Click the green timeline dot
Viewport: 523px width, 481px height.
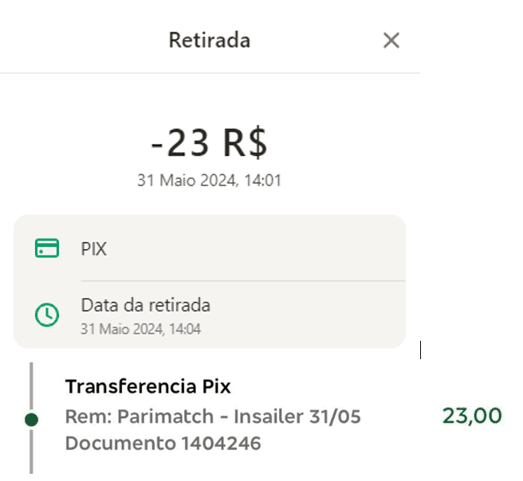[x=31, y=420]
